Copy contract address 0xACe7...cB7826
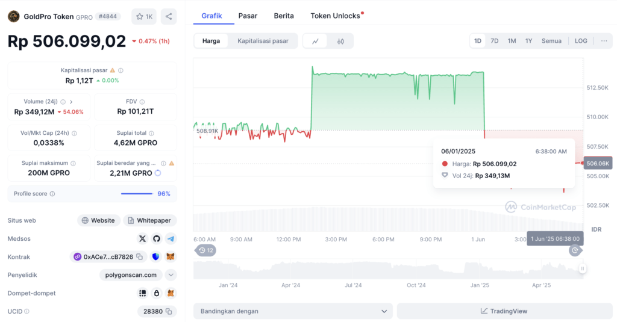Viewport: 617px width, 322px height. pos(140,257)
